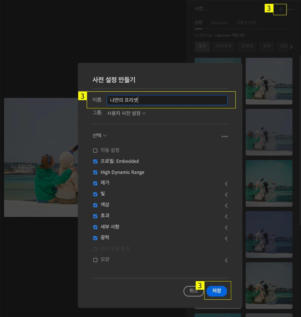Select the 모두 filter chip
301x317 pixels.
point(202,46)
